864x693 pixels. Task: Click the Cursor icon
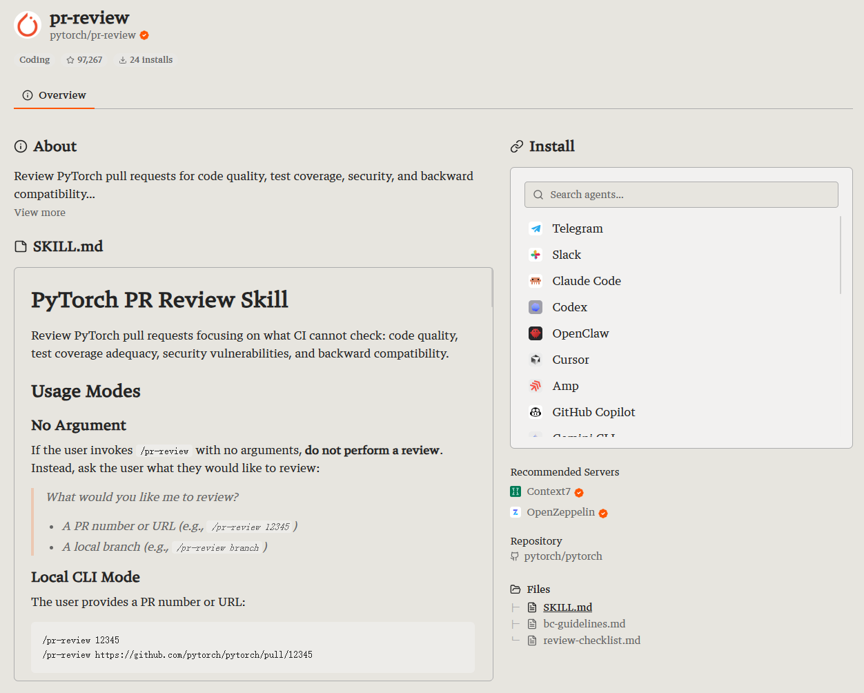point(536,360)
